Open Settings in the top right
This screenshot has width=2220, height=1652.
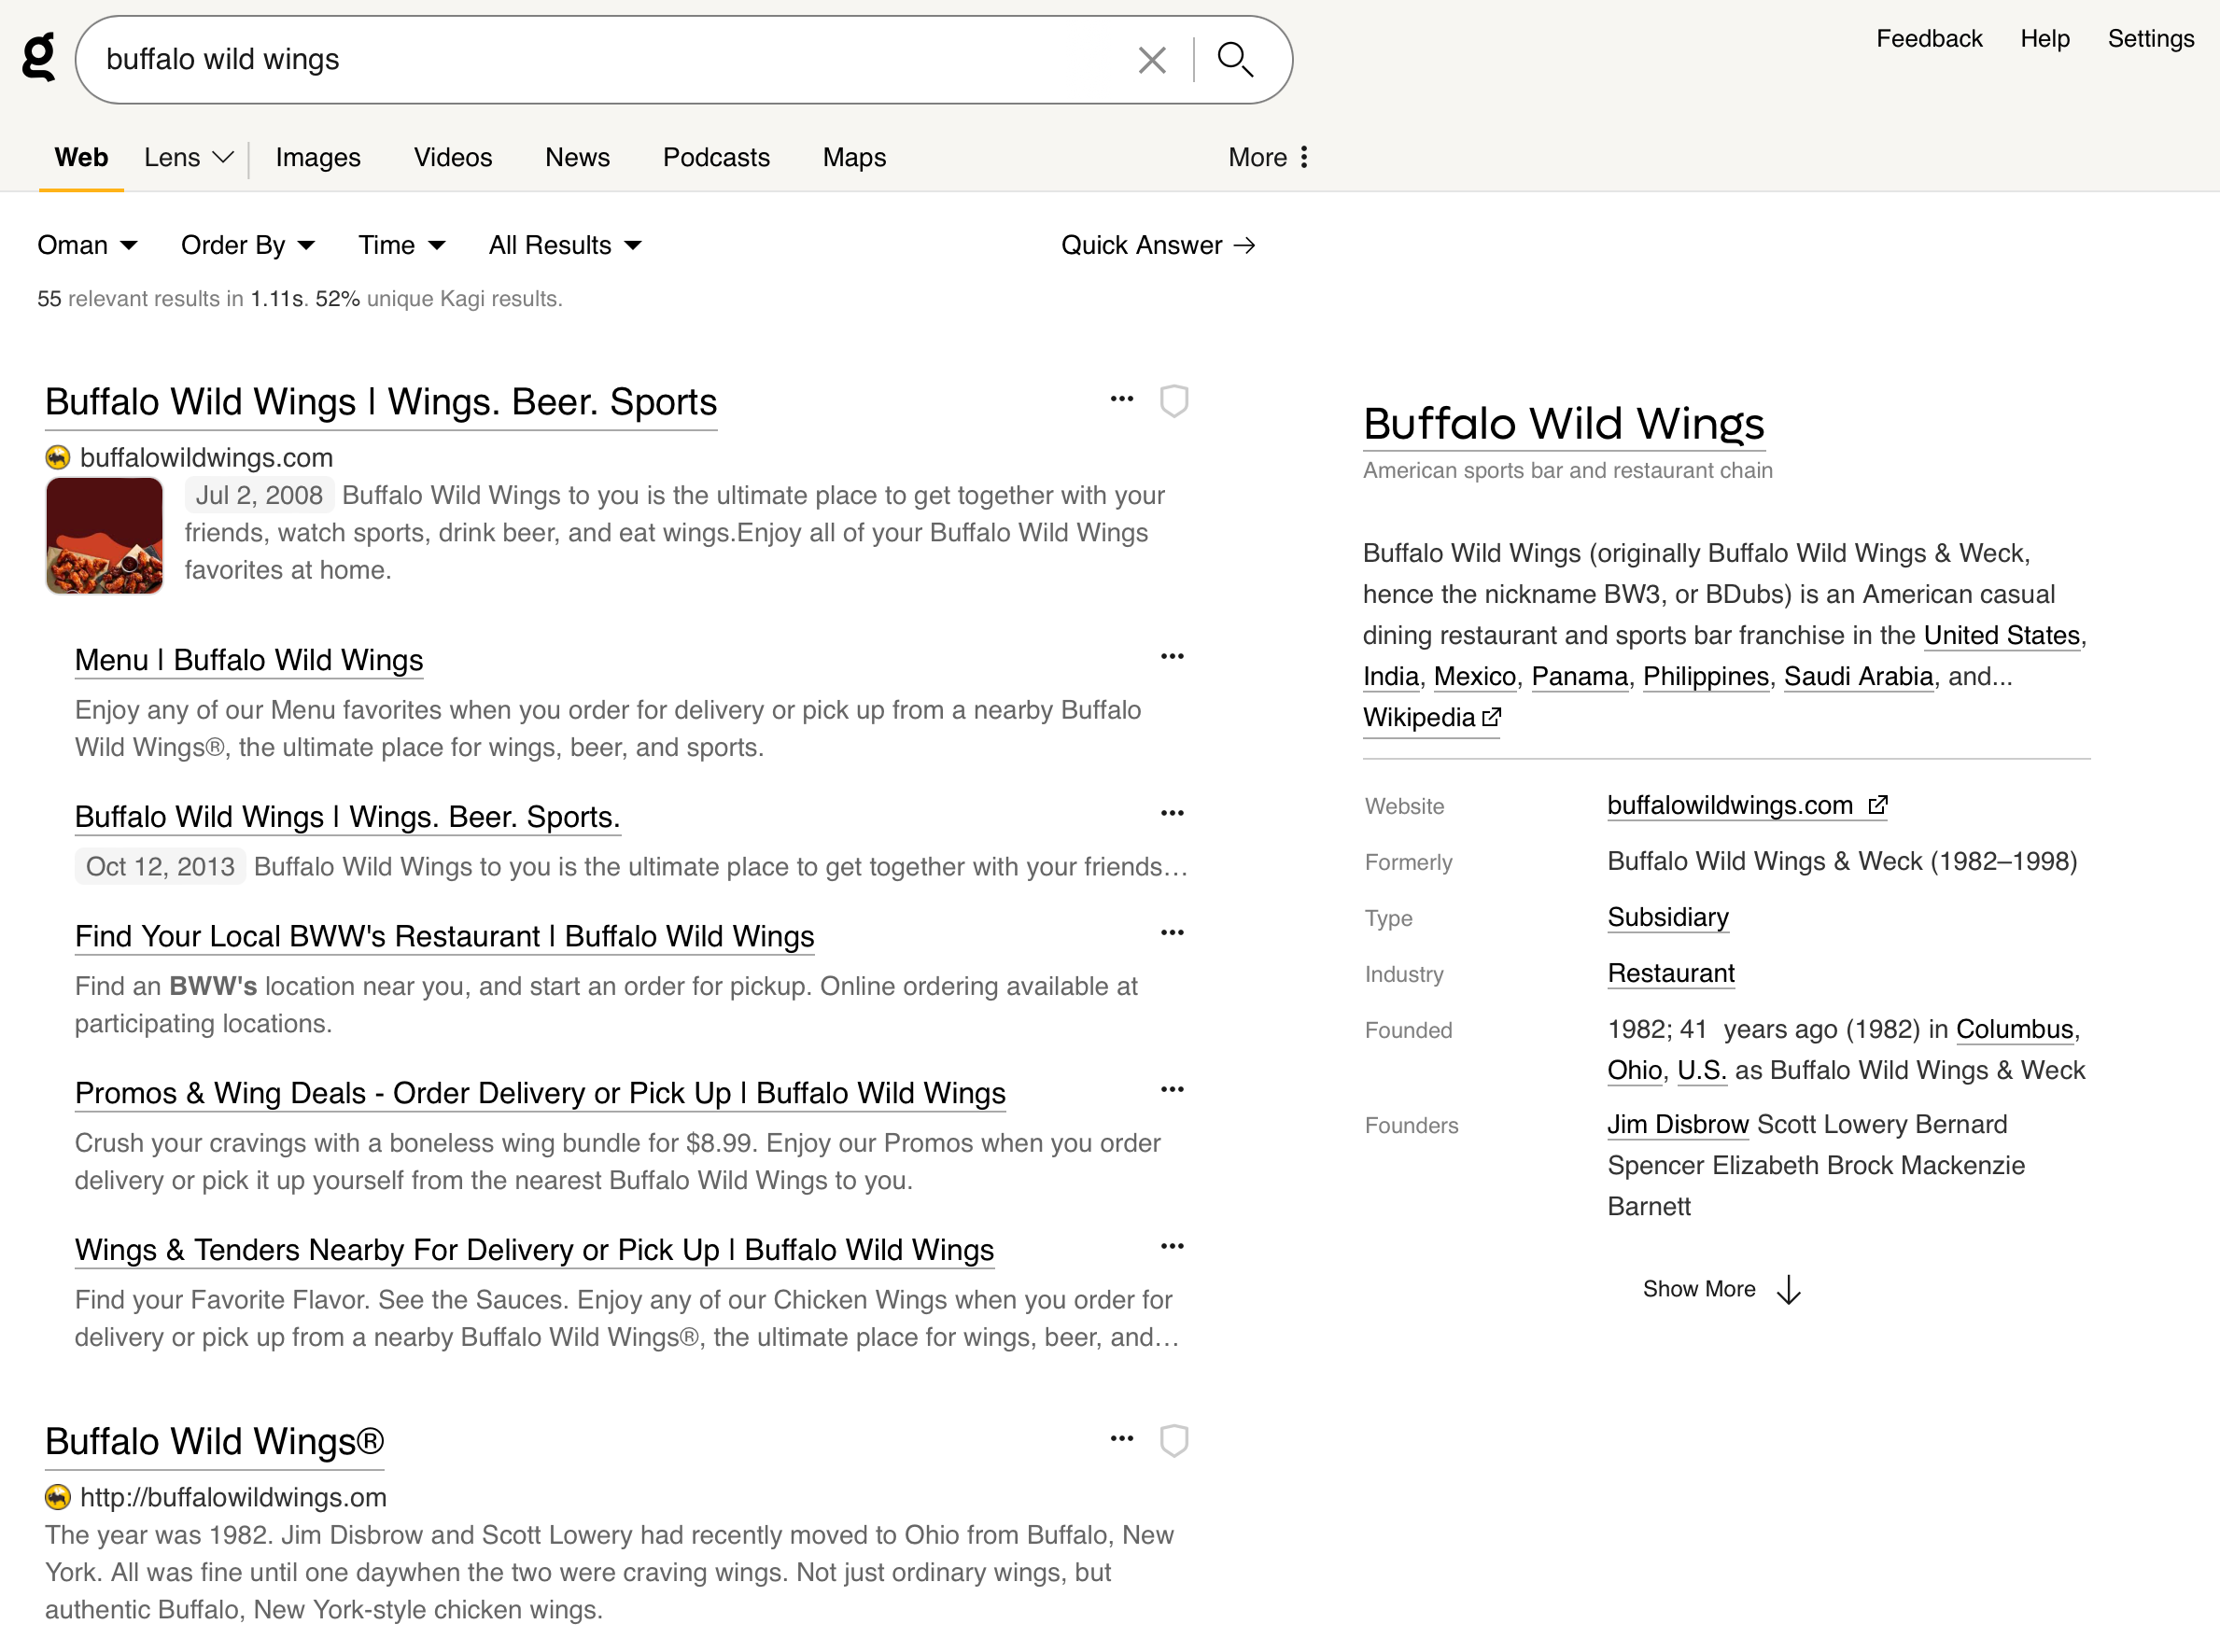[x=2151, y=39]
